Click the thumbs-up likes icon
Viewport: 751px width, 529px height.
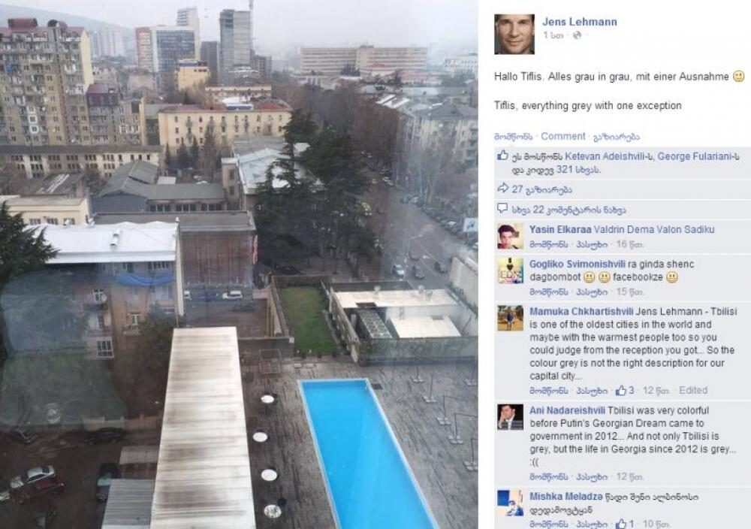pyautogui.click(x=502, y=156)
